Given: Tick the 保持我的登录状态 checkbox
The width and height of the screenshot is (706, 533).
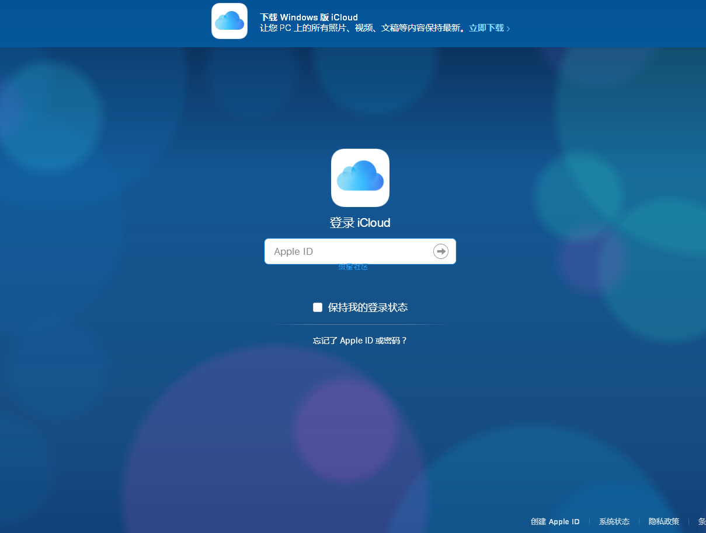Looking at the screenshot, I should (318, 307).
